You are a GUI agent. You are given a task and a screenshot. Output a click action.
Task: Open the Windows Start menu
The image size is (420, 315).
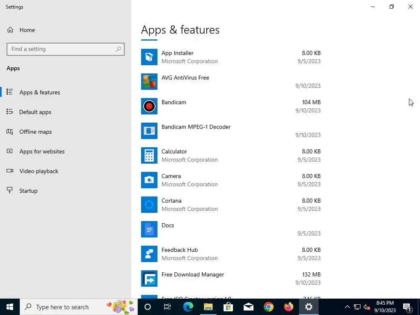coord(10,307)
